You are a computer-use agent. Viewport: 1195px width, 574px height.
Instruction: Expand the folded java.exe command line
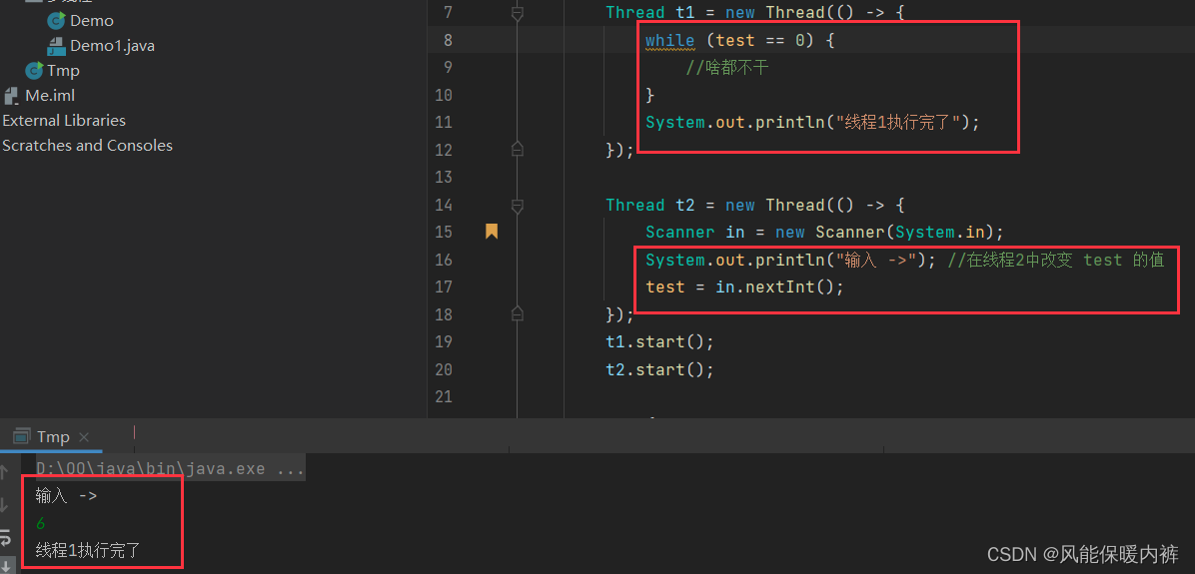[x=171, y=469]
